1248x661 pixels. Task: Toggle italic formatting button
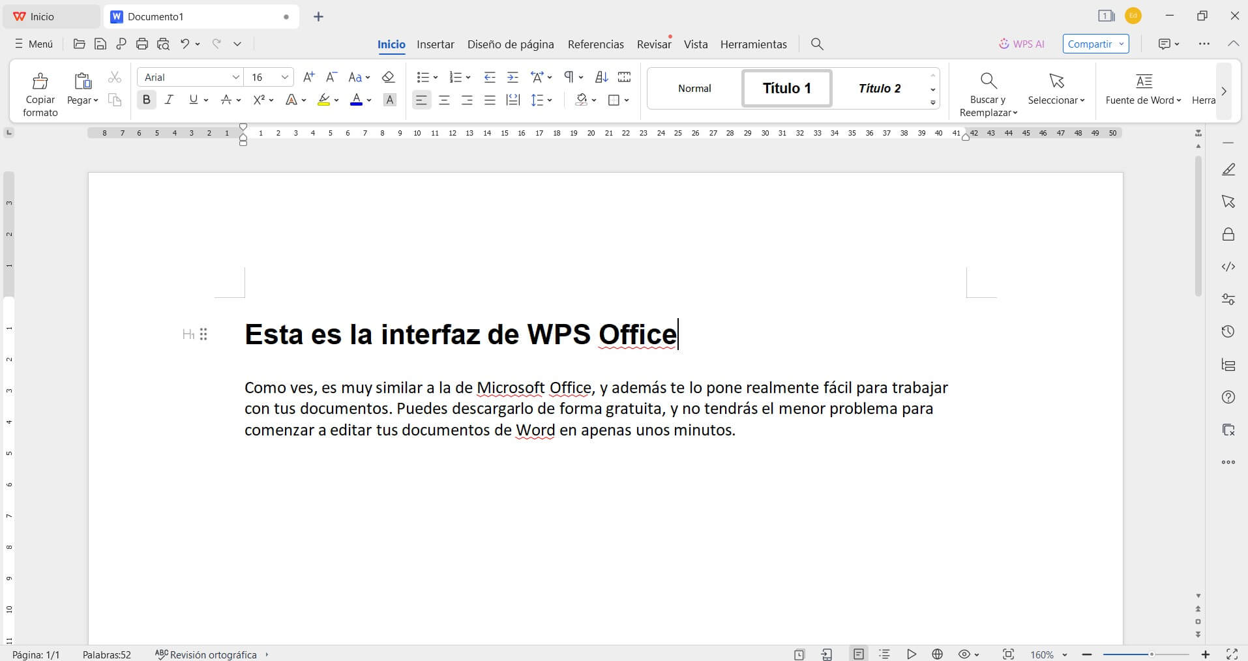[169, 100]
